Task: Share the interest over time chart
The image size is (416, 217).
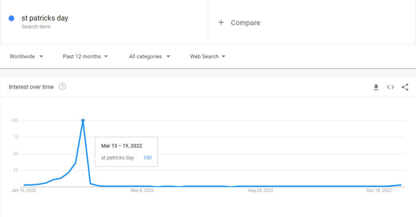Action: tap(405, 87)
